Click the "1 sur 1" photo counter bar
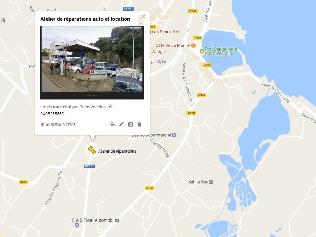This screenshot has height=237, width=316. point(92,96)
